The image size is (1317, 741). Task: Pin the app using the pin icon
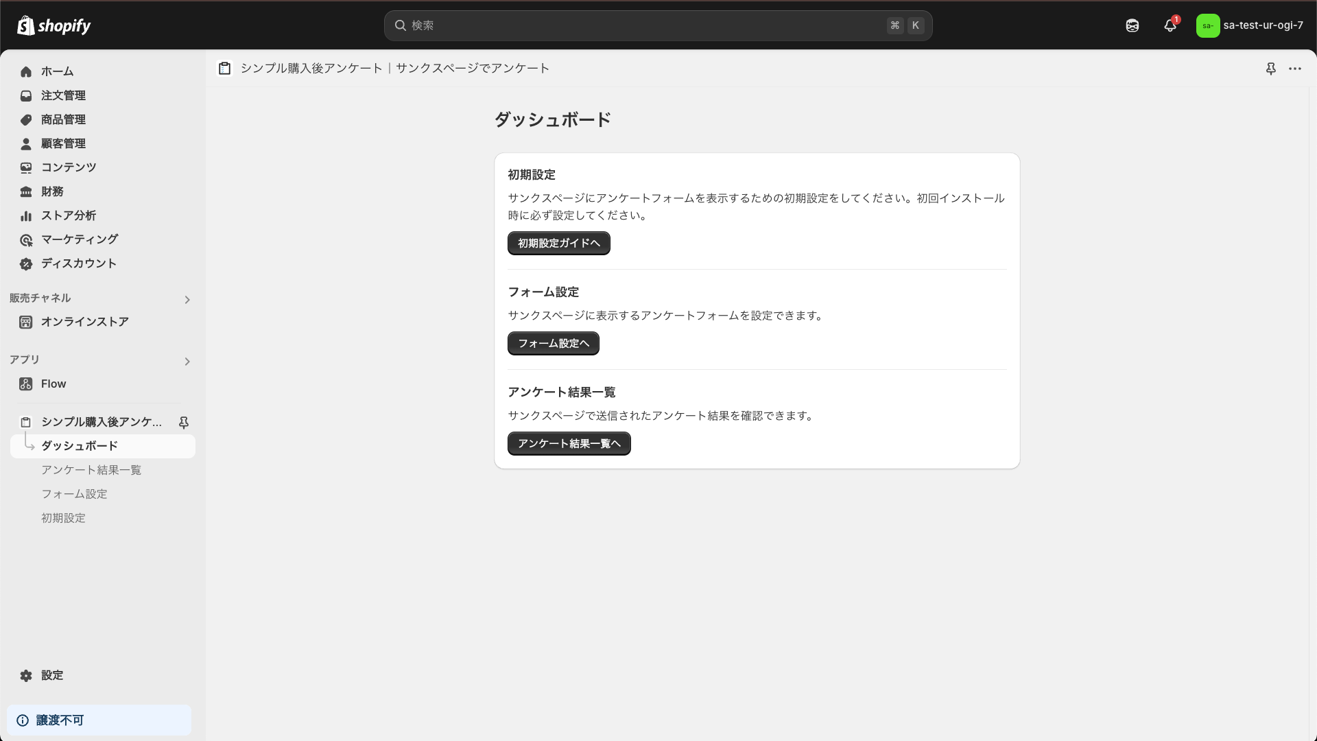tap(1271, 69)
